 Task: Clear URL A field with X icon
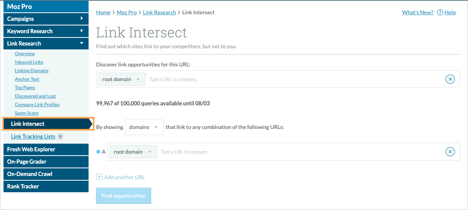coord(450,152)
